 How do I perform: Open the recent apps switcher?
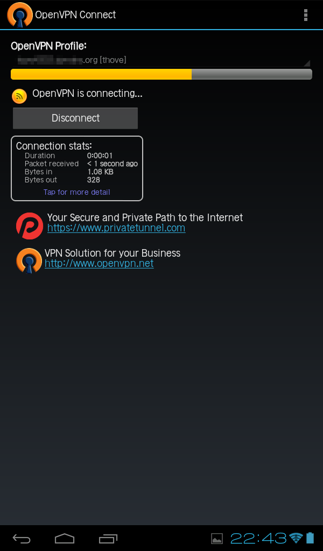(108, 538)
